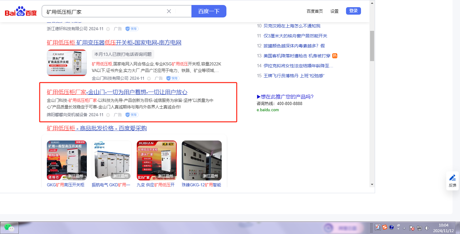Open hot search 伊拉克拟将女性法定结婚年龄降至
Viewport: 460px width, 234px height.
click(299, 66)
